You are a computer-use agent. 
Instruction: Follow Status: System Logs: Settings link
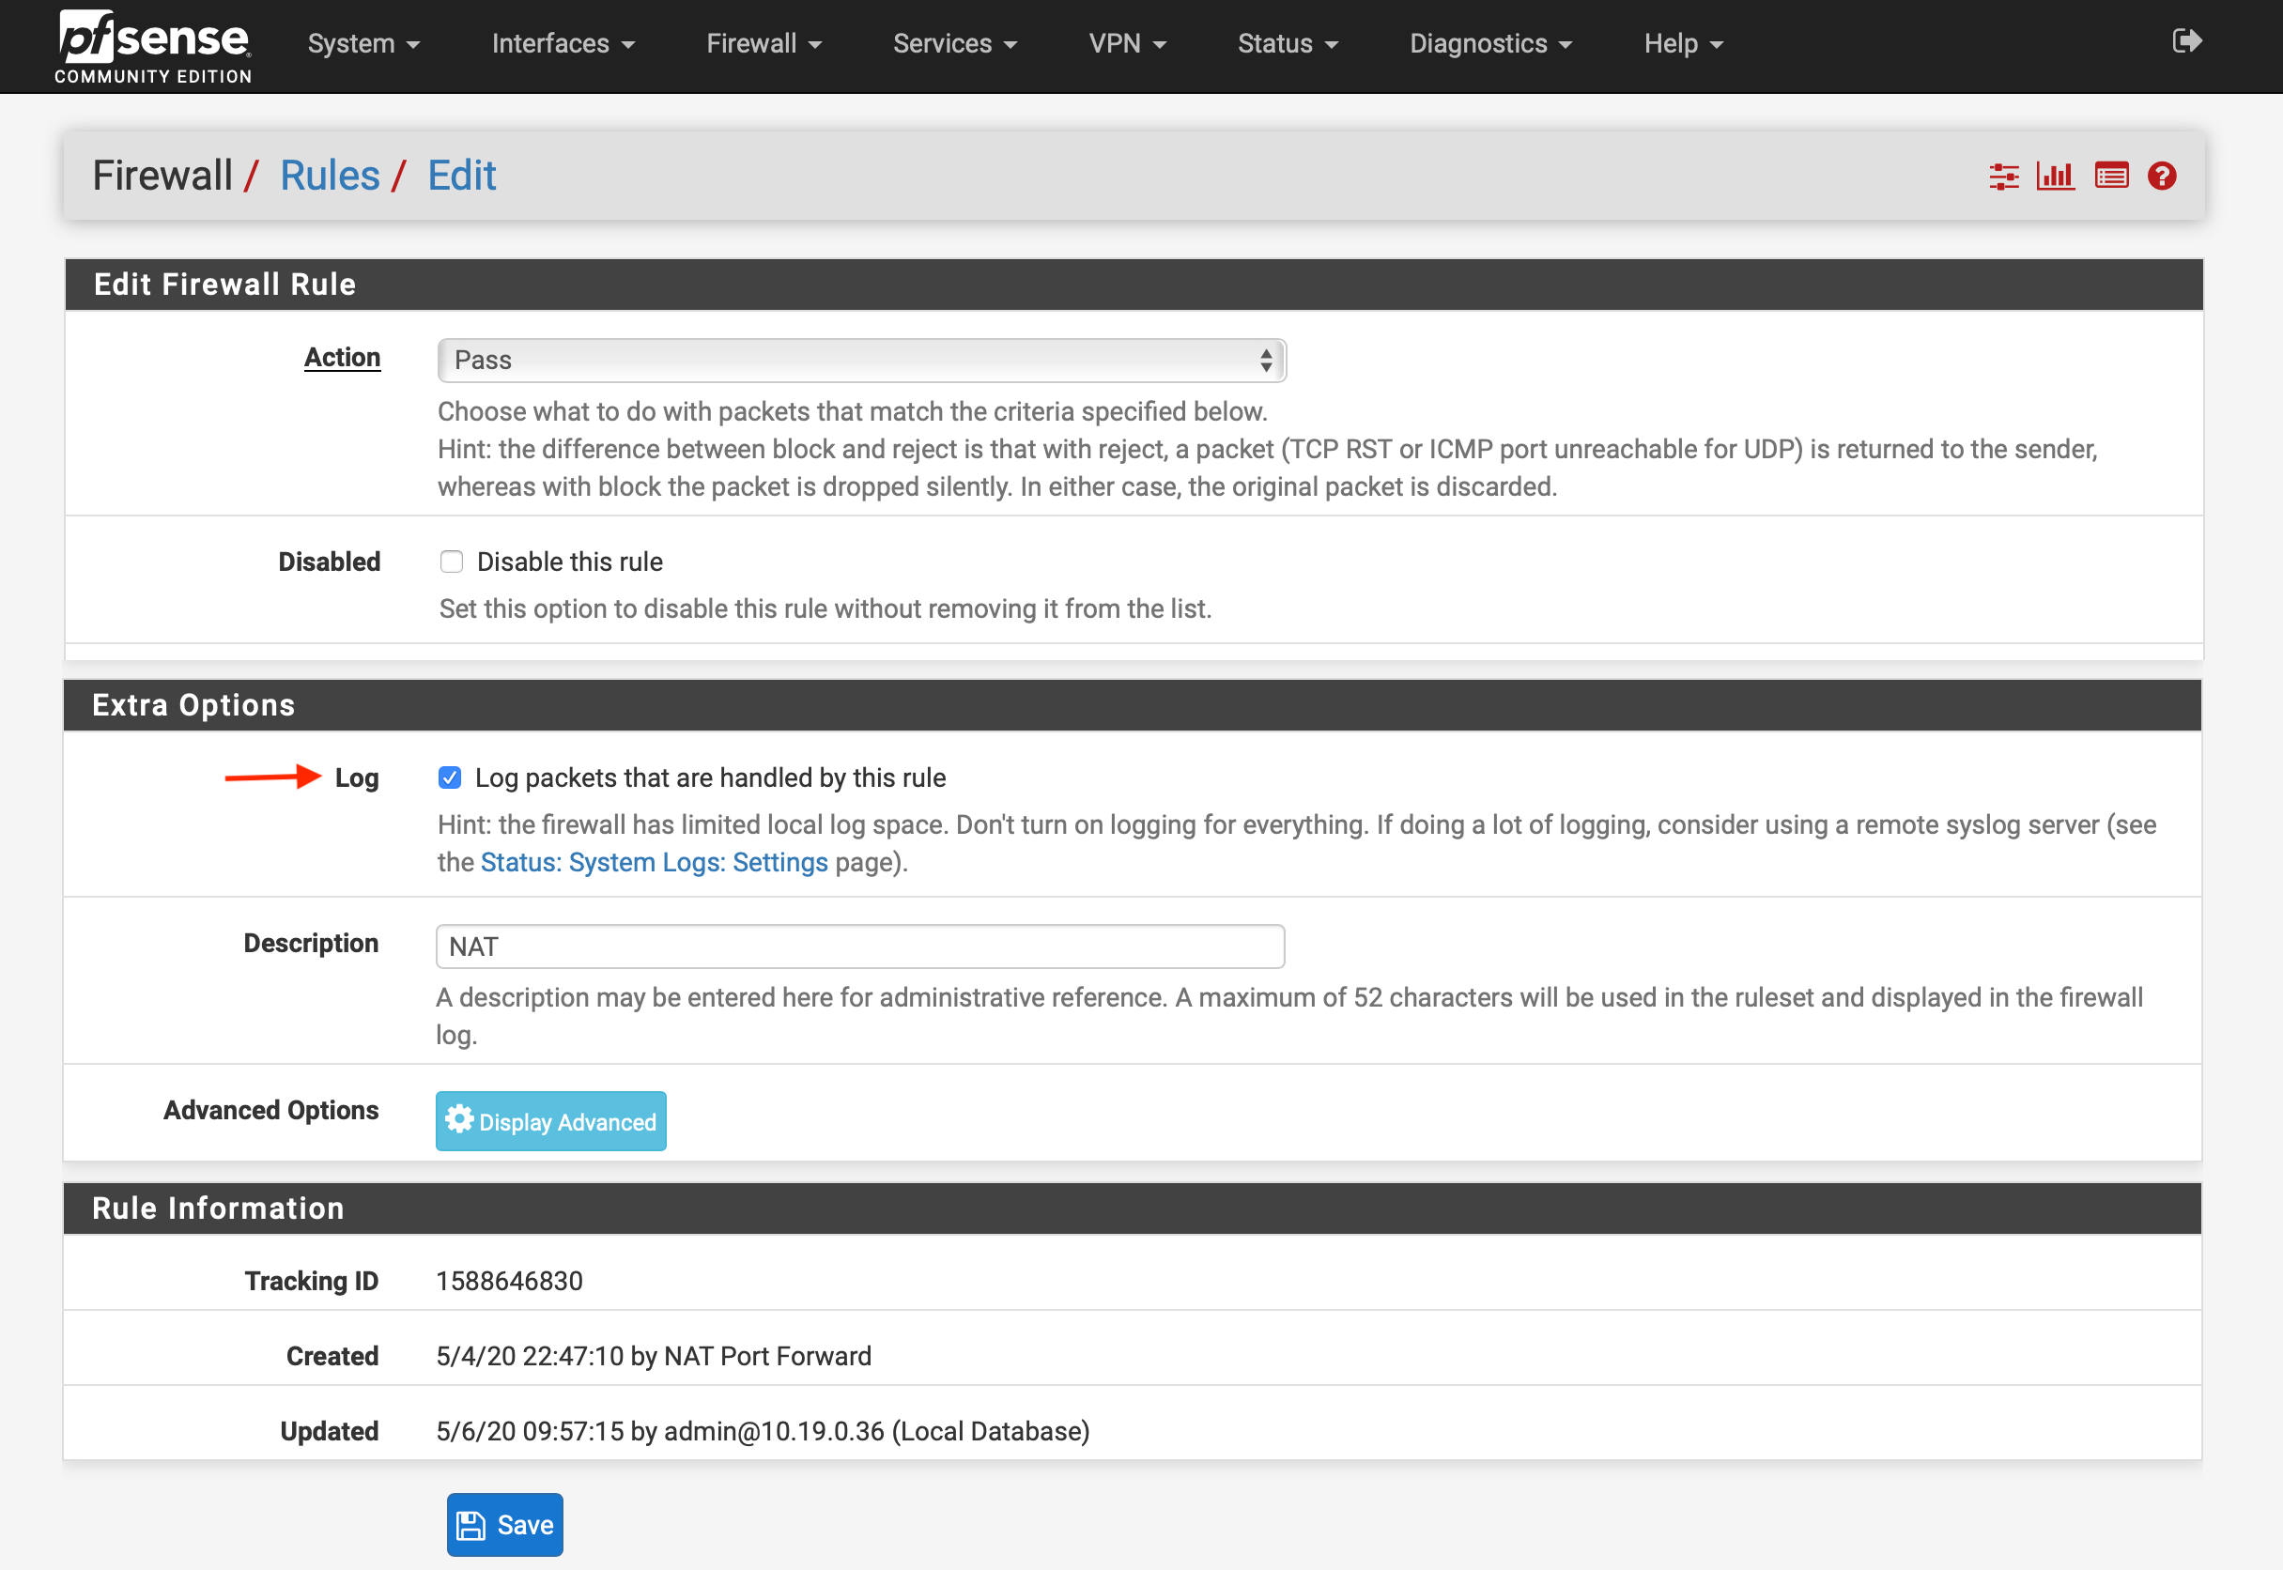tap(653, 863)
